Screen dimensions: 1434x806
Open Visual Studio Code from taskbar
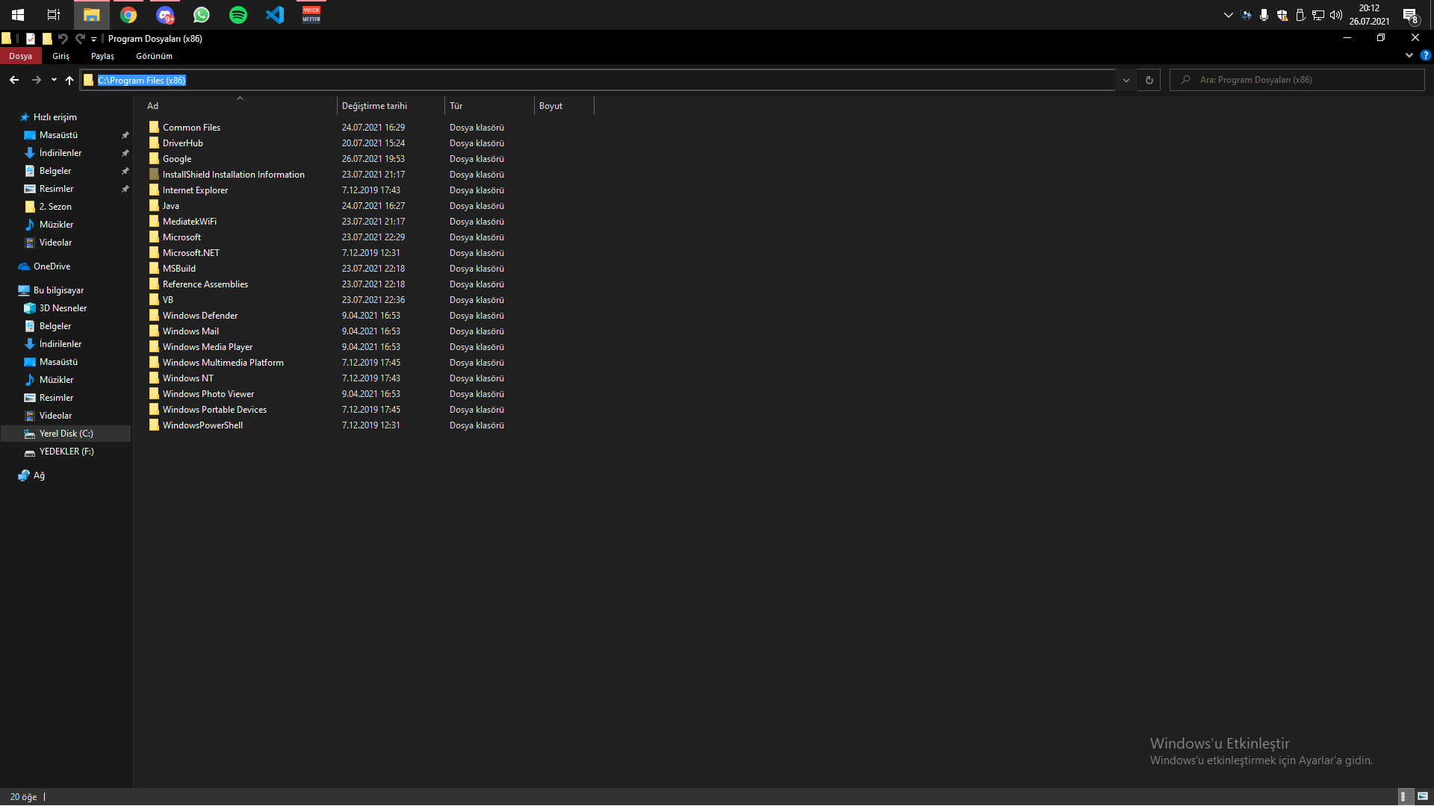275,15
